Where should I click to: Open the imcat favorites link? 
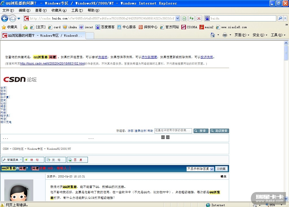click(x=86, y=27)
